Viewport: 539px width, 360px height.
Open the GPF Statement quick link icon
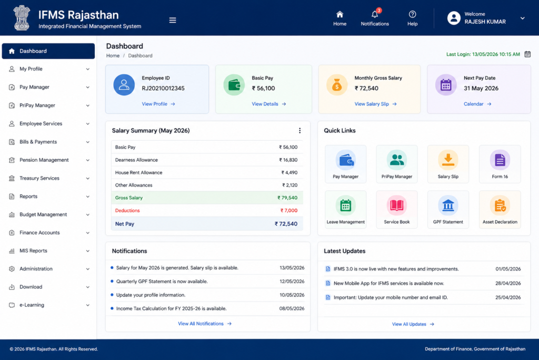tap(448, 206)
